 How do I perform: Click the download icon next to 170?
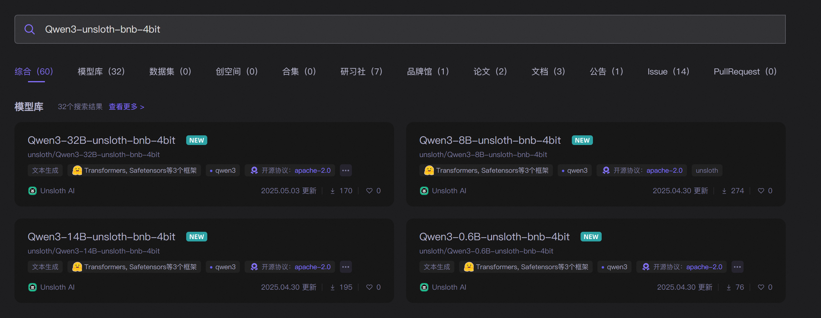pos(333,191)
